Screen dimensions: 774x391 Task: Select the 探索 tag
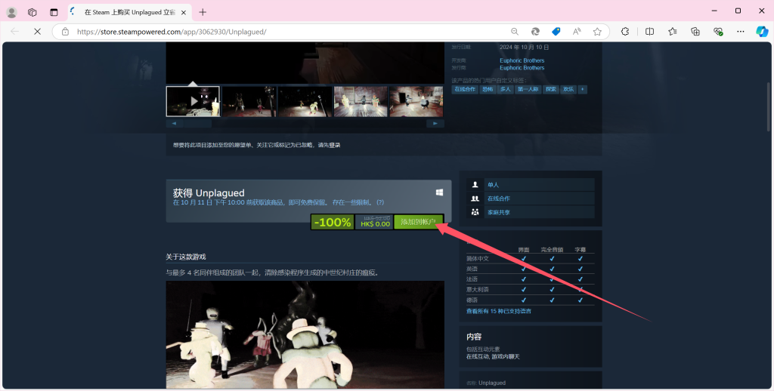coord(551,89)
